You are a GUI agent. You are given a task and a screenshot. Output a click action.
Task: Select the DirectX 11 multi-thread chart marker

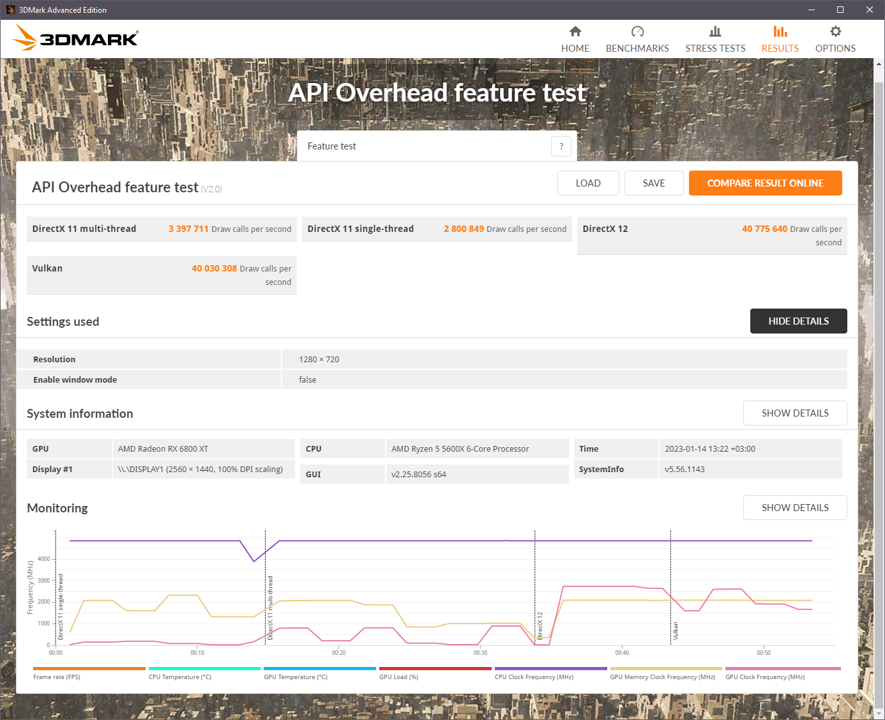point(270,608)
